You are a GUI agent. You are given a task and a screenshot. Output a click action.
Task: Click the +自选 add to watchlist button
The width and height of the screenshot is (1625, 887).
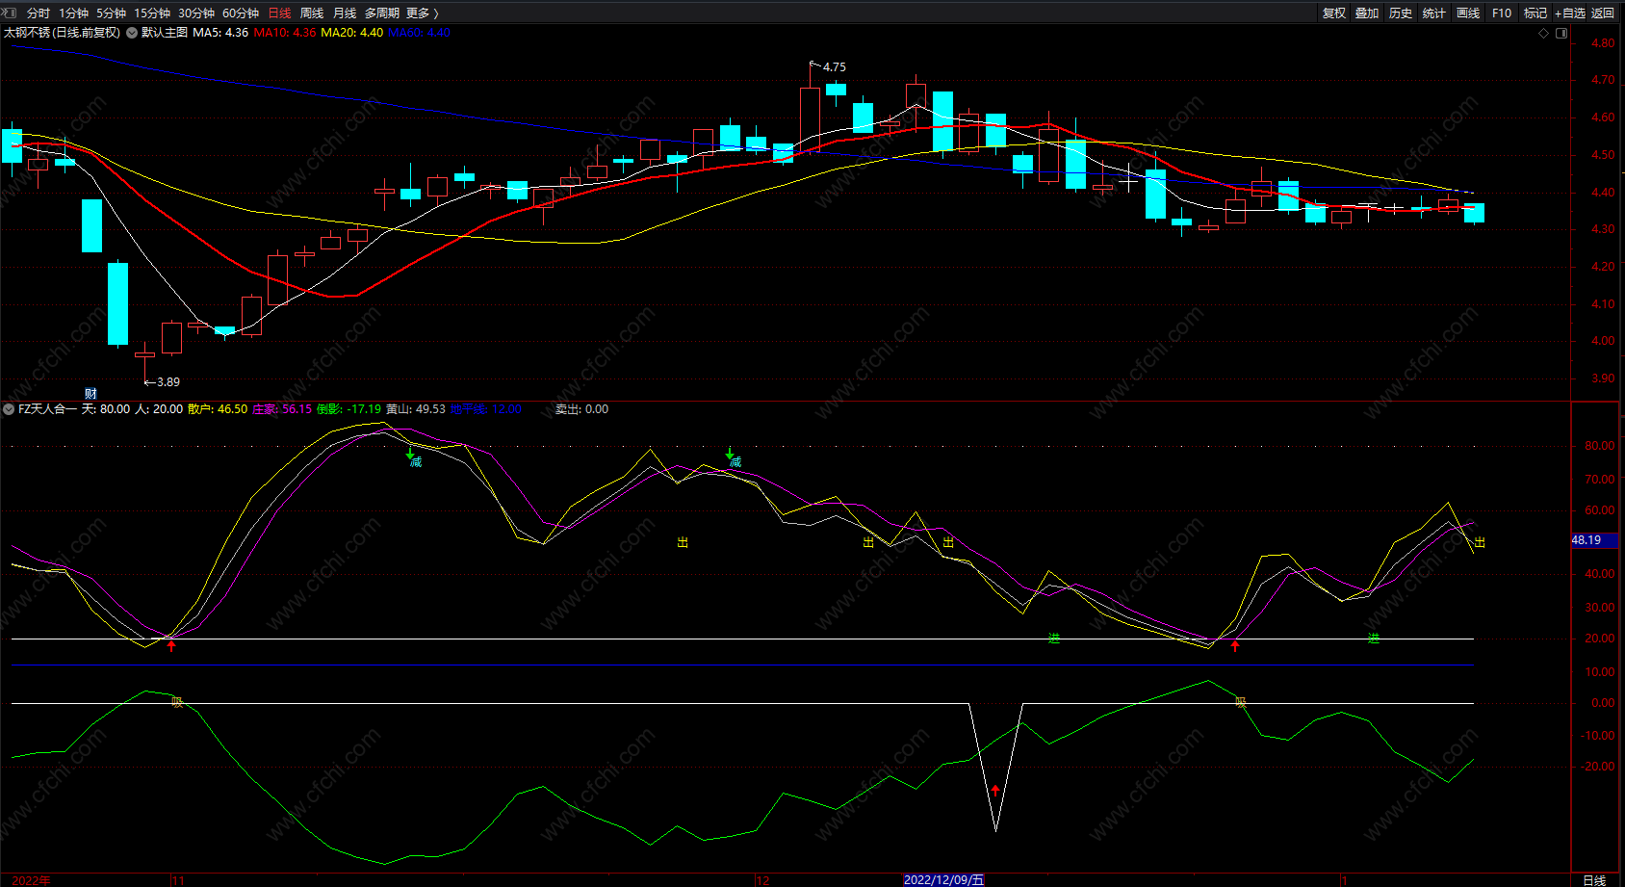(1569, 13)
